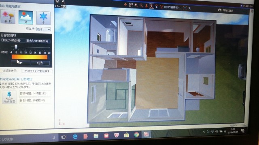
Task: Click the volume tray icon
Action: [217, 131]
